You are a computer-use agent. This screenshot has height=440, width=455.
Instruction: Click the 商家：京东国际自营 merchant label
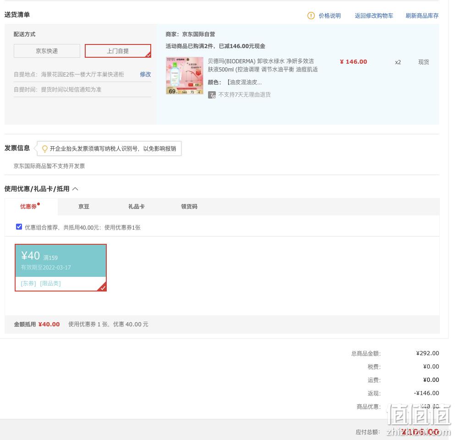click(x=190, y=34)
